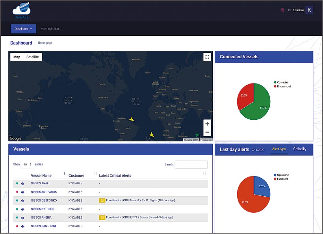Toggle the Connected legend entry

pyautogui.click(x=282, y=82)
